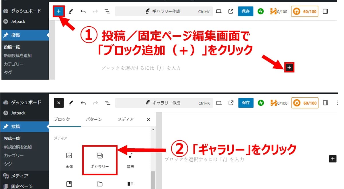Choose the 音声 audio block

[x=130, y=160]
